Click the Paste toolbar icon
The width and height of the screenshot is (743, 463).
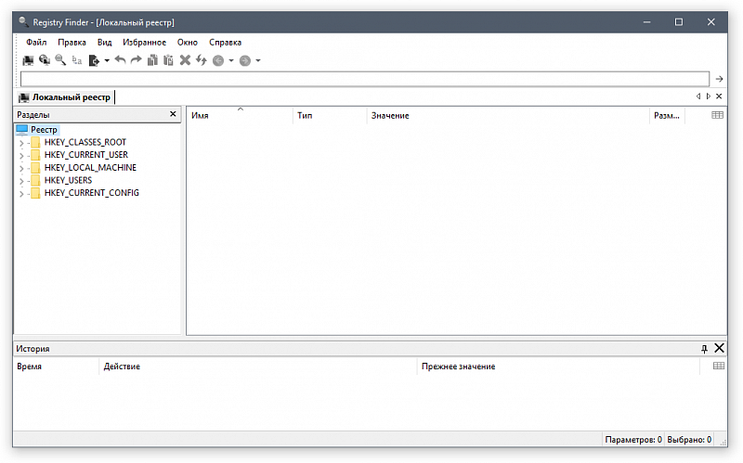click(168, 60)
